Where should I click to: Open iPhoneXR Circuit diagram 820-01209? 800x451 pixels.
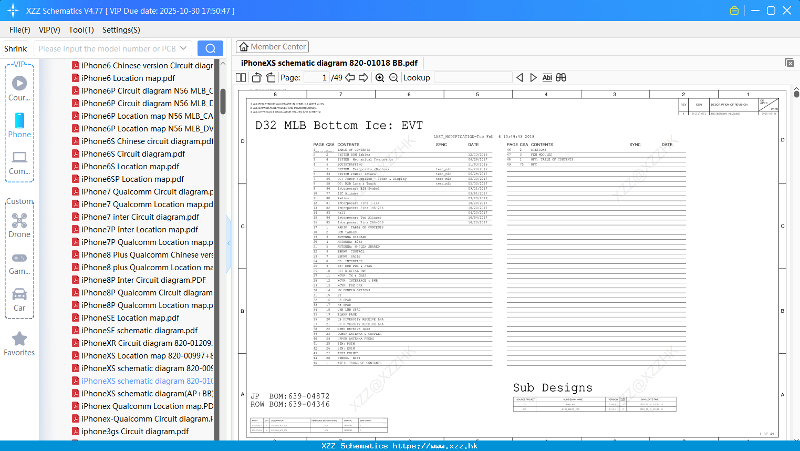(x=147, y=343)
